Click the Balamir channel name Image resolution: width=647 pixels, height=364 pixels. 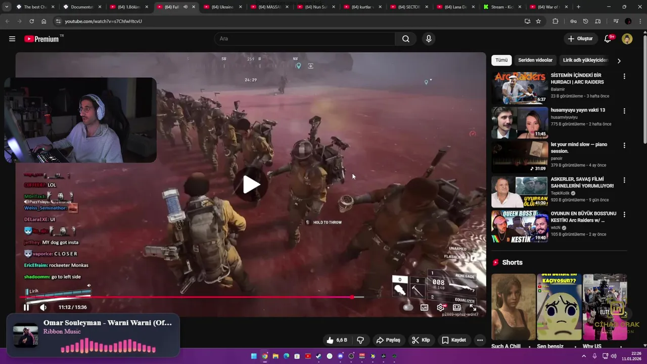pos(558,89)
